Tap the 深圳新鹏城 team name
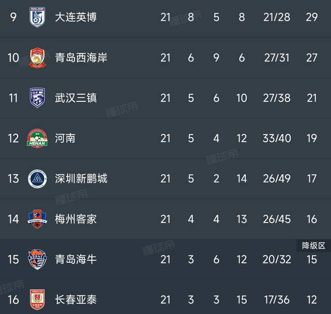Image resolution: width=331 pixels, height=314 pixels. point(81,178)
